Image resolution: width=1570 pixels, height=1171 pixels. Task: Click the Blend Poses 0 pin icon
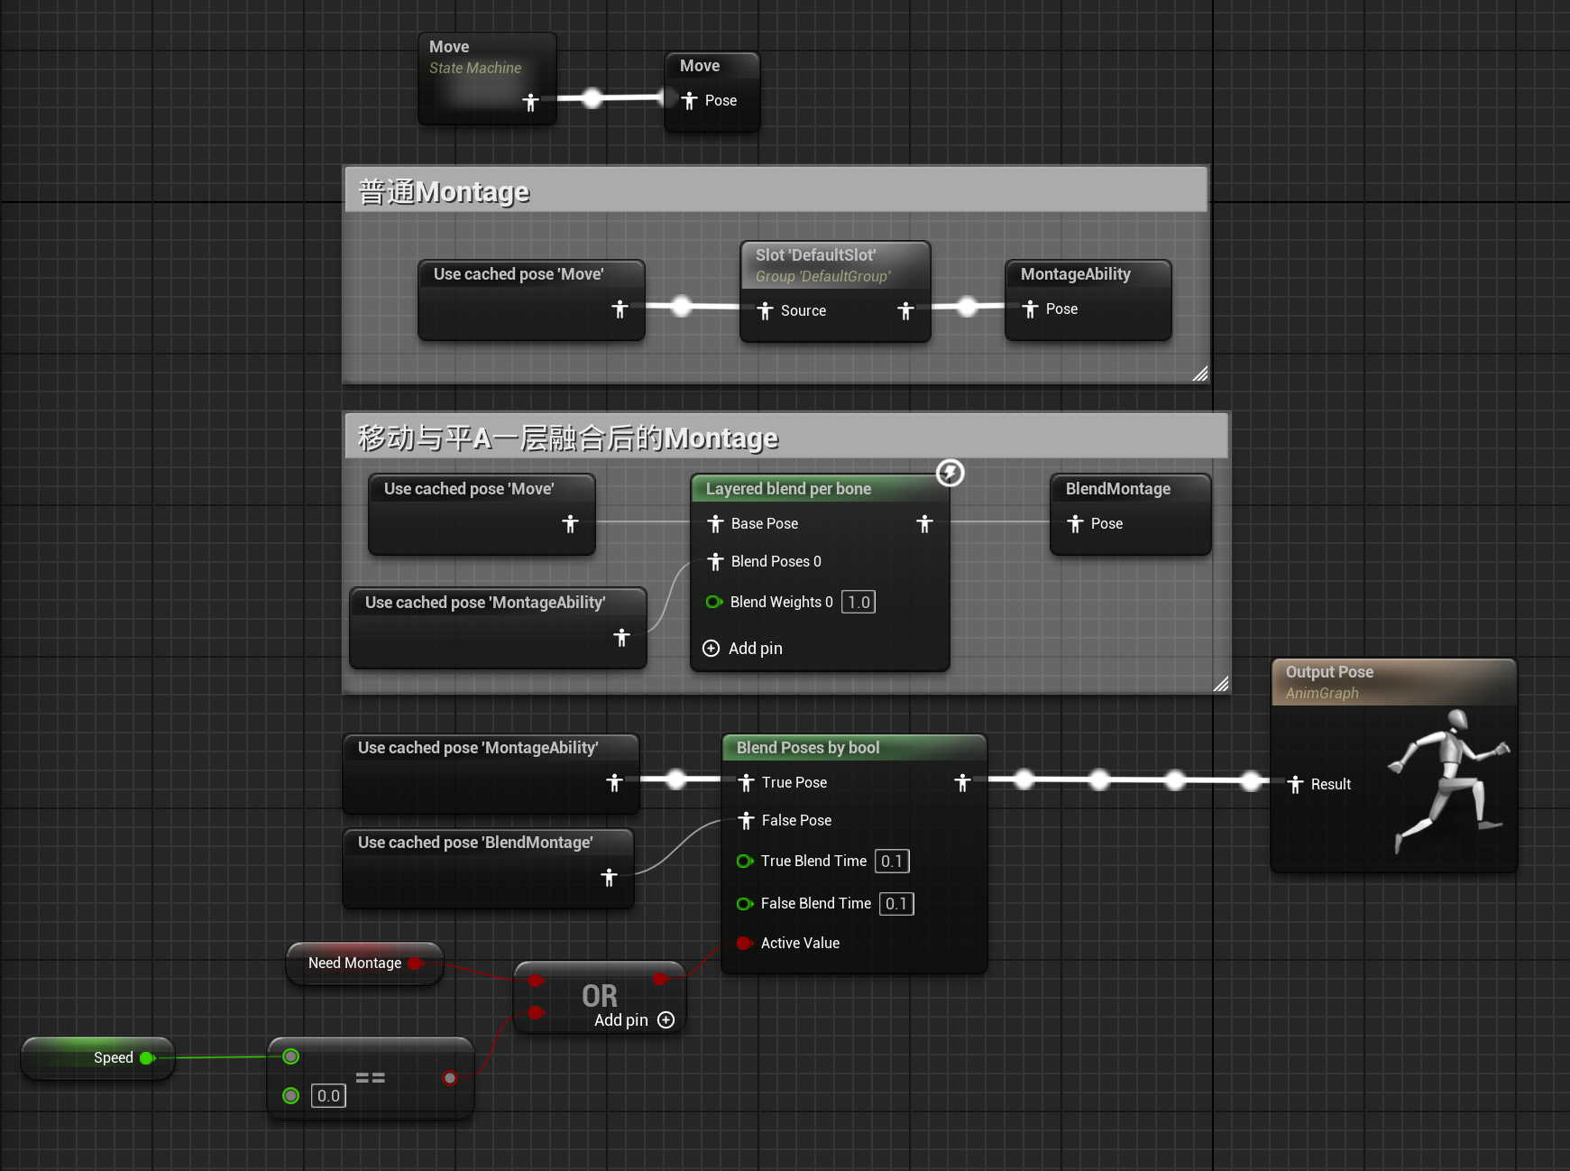click(x=716, y=561)
